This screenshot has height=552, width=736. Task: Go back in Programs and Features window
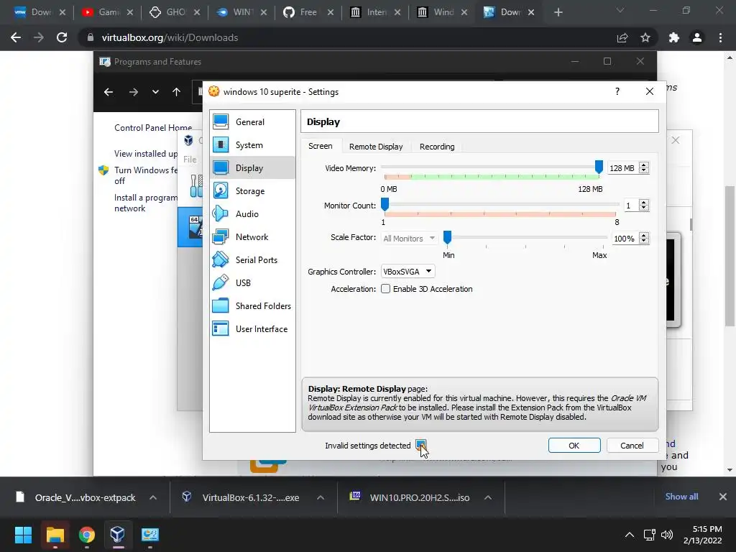click(x=109, y=92)
